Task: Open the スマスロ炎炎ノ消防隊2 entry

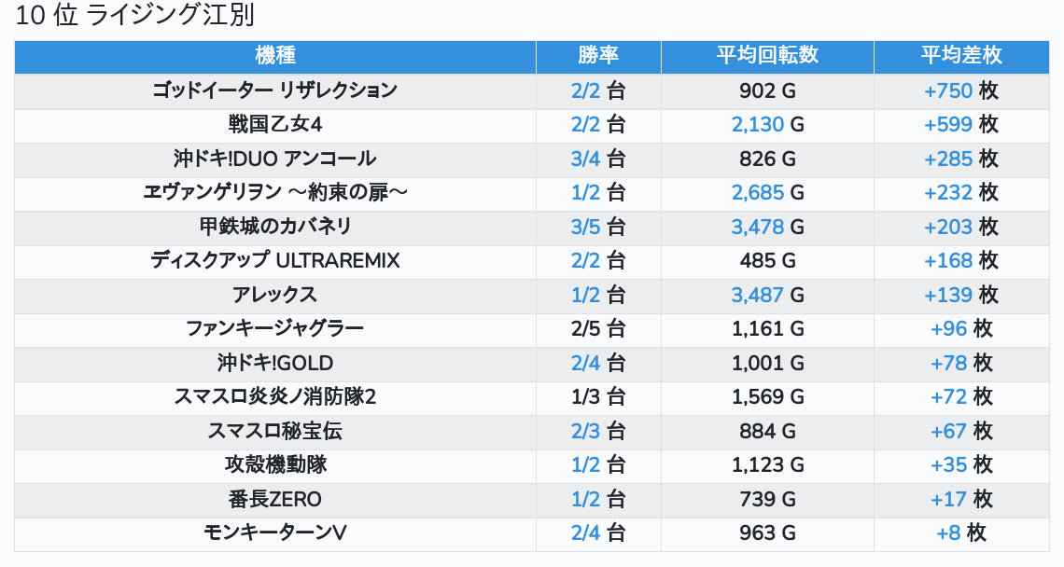Action: click(275, 396)
